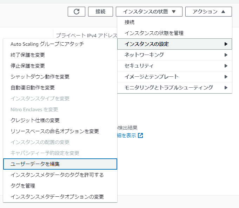Select Auto Scaling グループにアタッチ
Screen dimensions: 239x208
[x=60, y=44]
